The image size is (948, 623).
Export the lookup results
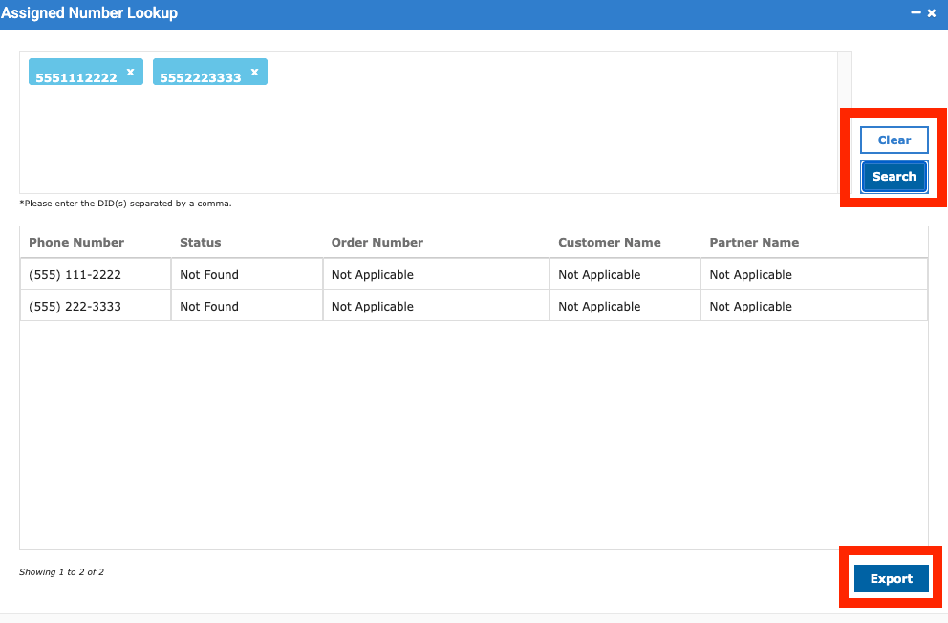click(892, 579)
